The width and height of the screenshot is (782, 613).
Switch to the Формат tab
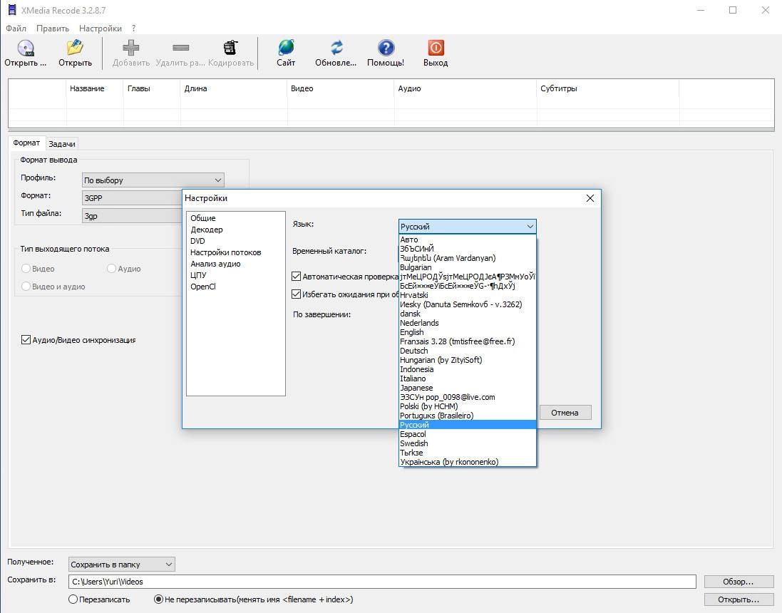tap(26, 143)
